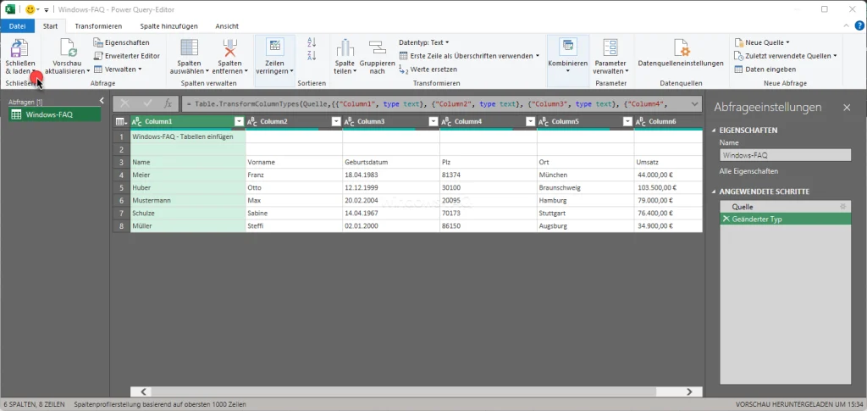Image resolution: width=867 pixels, height=411 pixels.
Task: Open Datenquelleneinstellungen
Action: click(681, 54)
